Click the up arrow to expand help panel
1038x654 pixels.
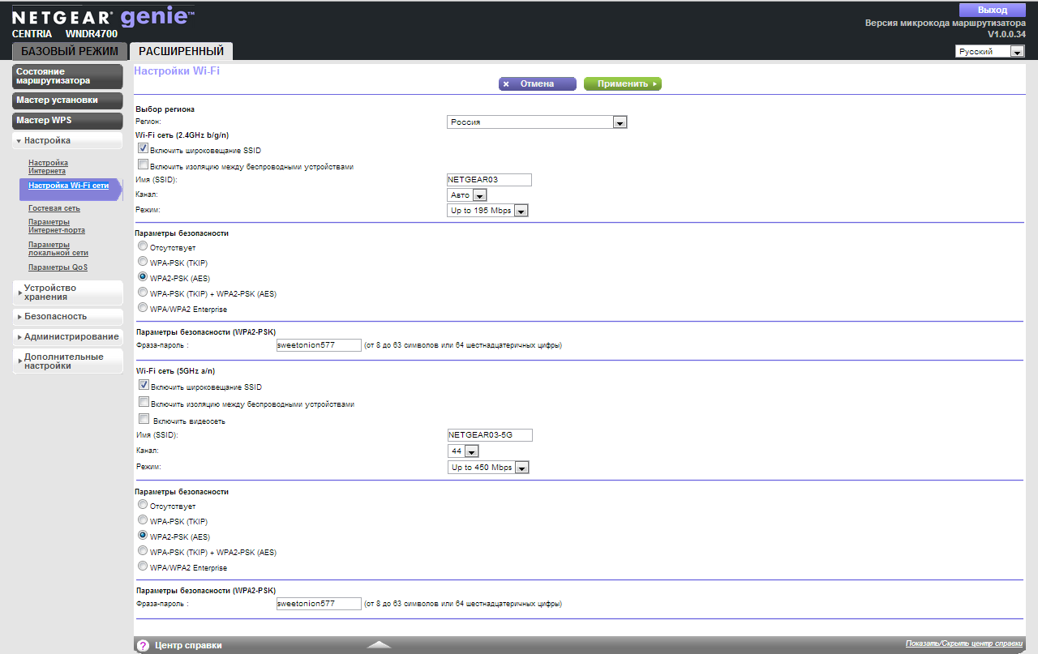[379, 645]
